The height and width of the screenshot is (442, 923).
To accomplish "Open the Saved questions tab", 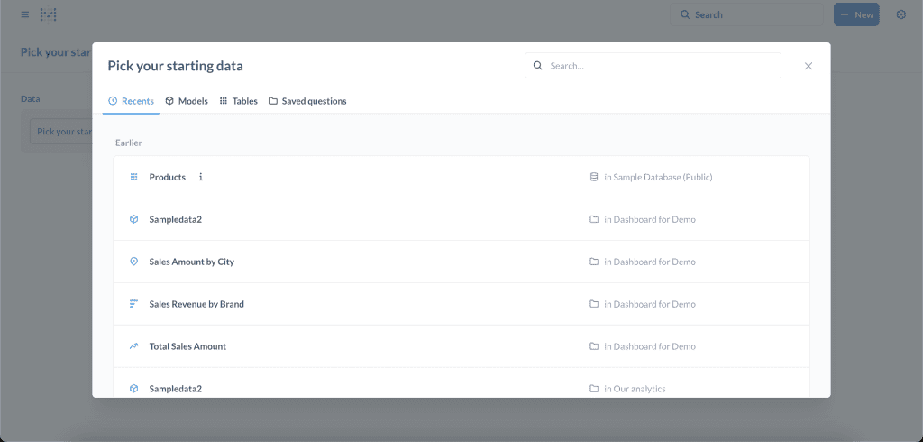I will [307, 101].
